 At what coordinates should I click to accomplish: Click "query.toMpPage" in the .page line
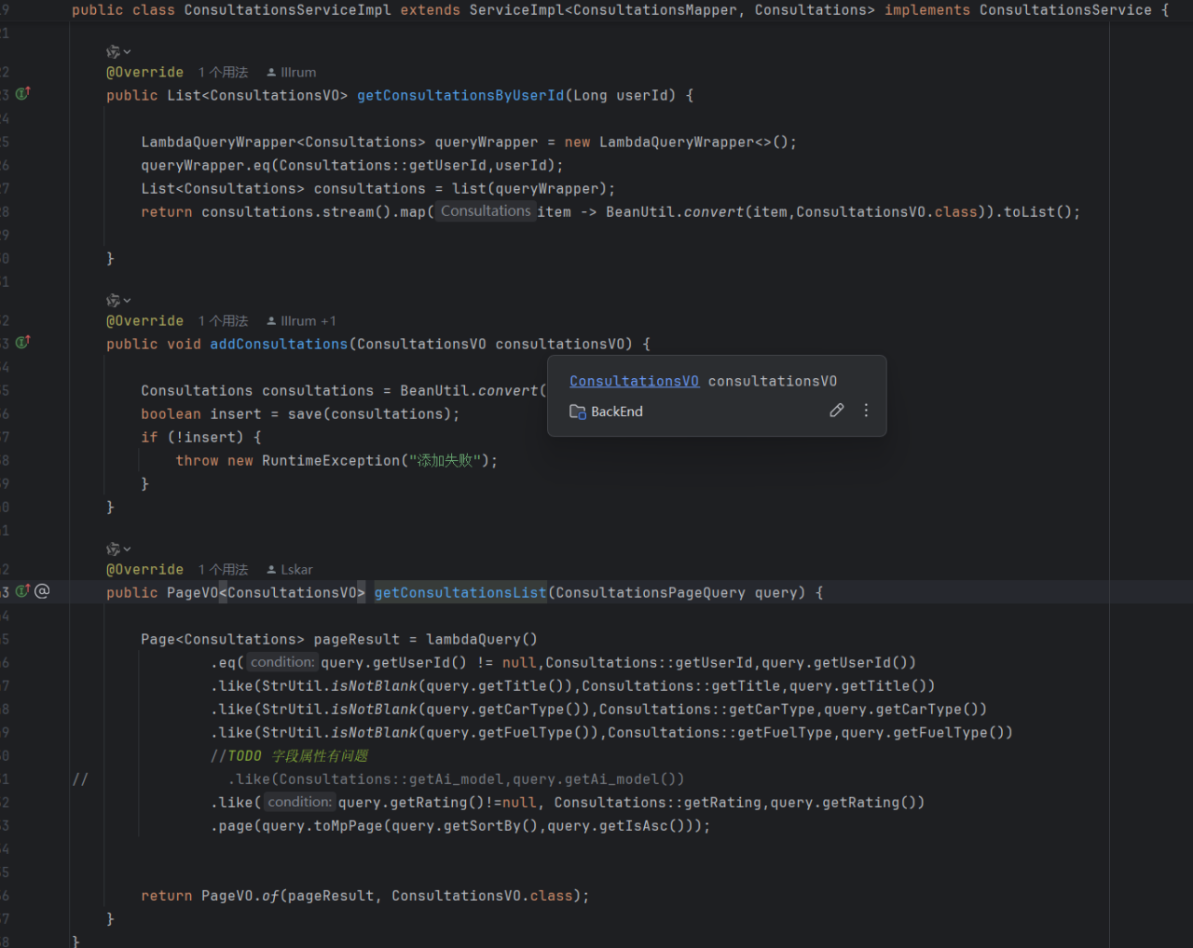(x=322, y=826)
